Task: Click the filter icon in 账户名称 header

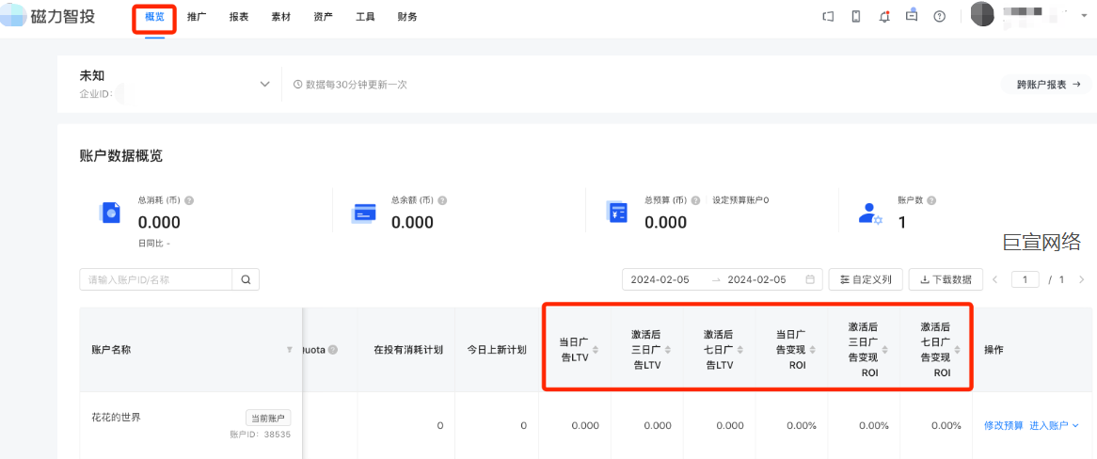Action: [290, 350]
